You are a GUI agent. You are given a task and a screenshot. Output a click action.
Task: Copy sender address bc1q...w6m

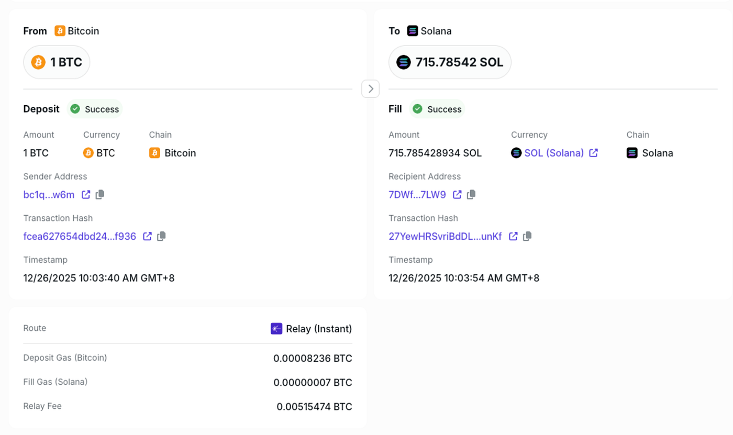100,195
